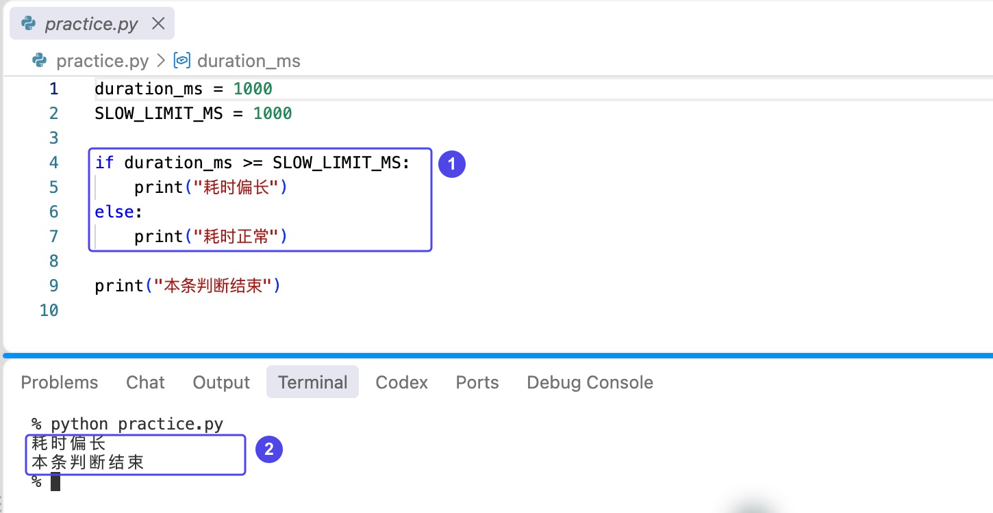
Task: Click the 'else:' keyword on line 6
Action: [x=119, y=212]
